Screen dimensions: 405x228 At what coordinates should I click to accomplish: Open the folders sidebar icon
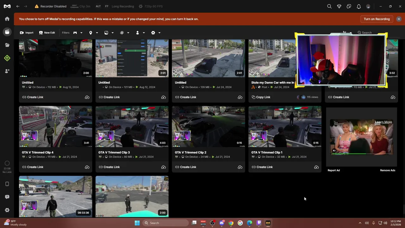tap(7, 45)
